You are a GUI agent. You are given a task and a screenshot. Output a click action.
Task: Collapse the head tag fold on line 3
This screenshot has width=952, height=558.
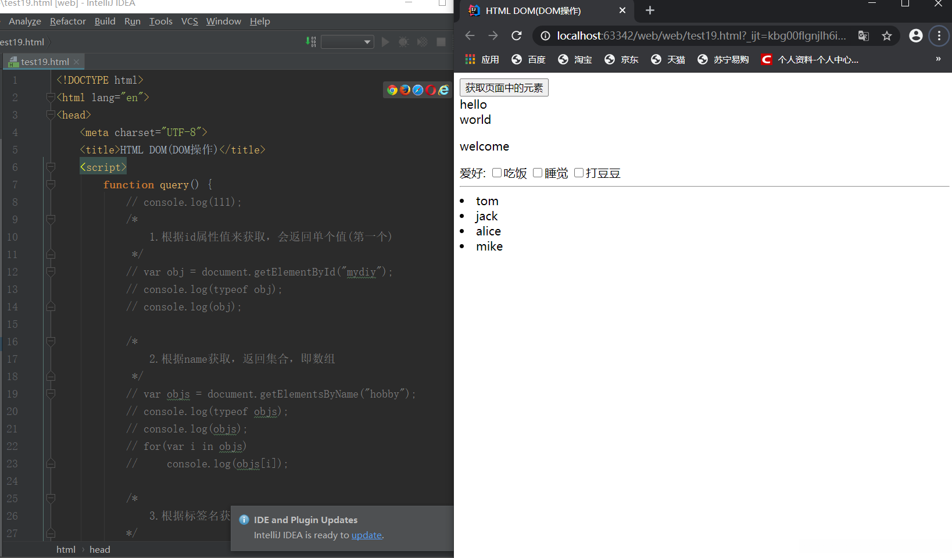[51, 115]
